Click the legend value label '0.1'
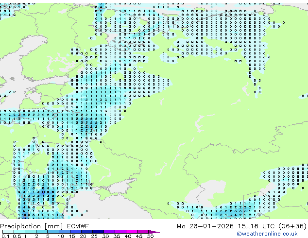This screenshot has width=308, height=238. point(5,236)
